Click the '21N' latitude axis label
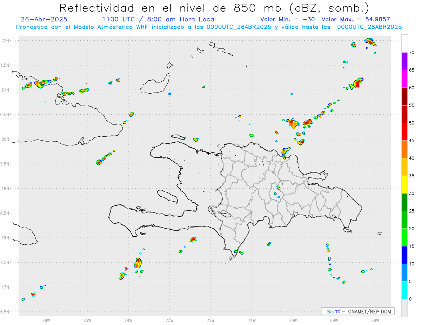The image size is (421, 325). [6, 90]
